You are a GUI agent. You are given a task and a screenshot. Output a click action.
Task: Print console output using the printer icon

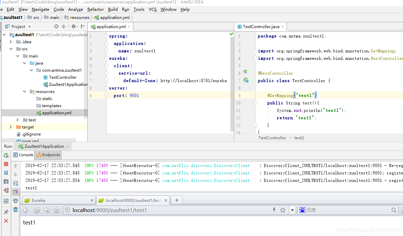pos(16,201)
